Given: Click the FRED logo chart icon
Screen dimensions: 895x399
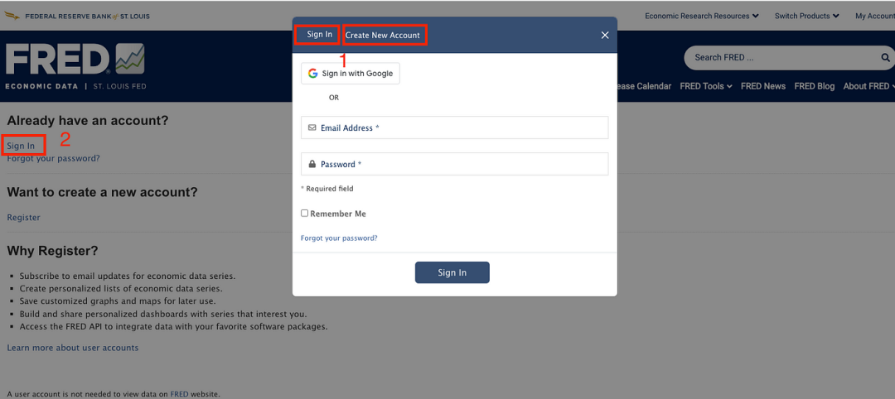Looking at the screenshot, I should coord(129,58).
